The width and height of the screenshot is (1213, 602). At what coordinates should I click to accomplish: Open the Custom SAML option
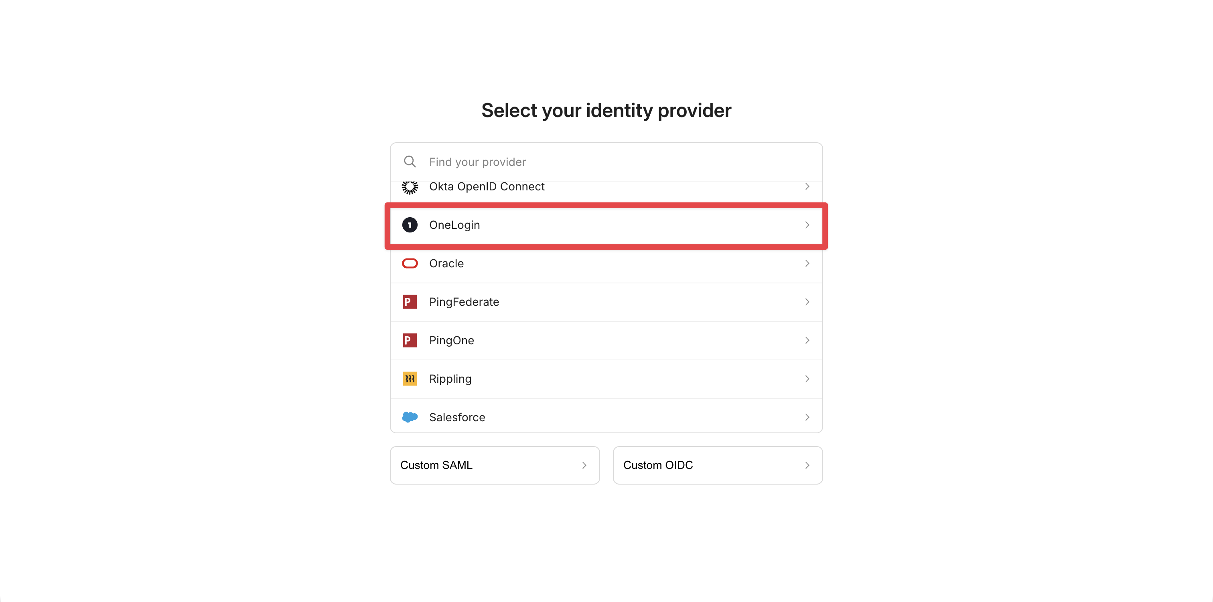point(495,465)
